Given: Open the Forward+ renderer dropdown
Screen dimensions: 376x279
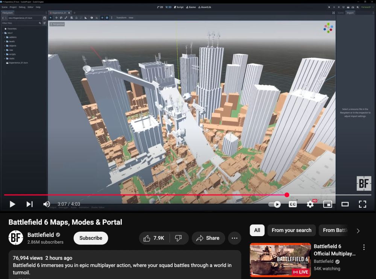Looking at the screenshot, I should pos(367,7).
